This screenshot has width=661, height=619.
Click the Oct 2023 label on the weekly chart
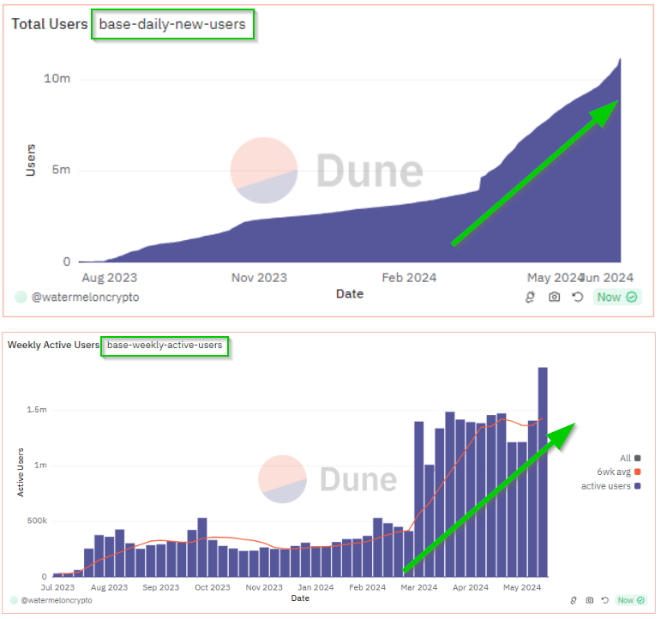click(x=213, y=587)
